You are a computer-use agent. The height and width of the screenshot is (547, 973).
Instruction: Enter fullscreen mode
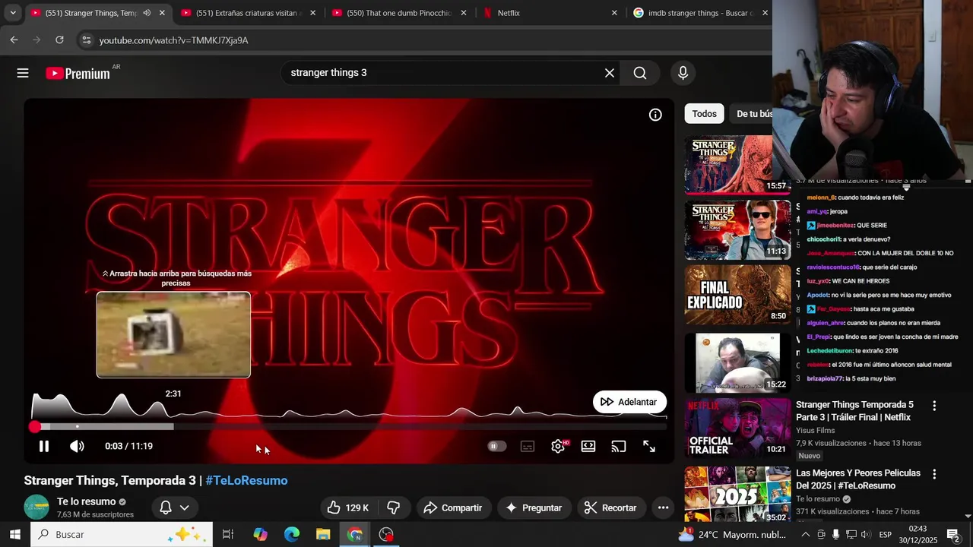(649, 446)
